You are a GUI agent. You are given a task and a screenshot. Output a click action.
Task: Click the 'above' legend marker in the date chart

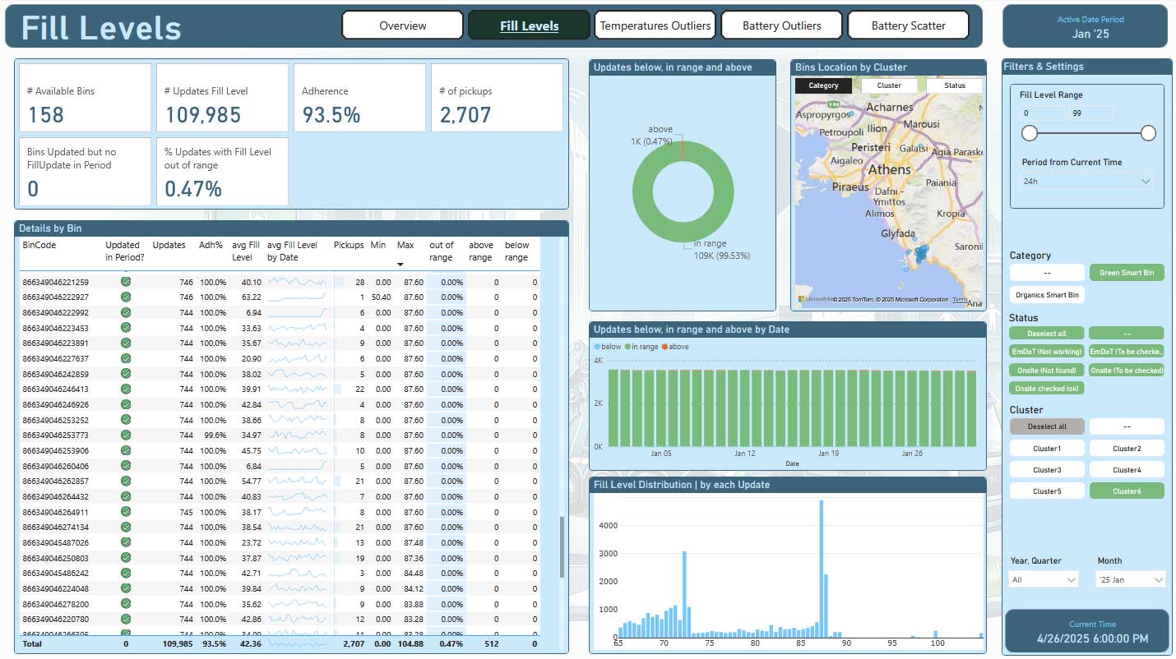pos(664,347)
